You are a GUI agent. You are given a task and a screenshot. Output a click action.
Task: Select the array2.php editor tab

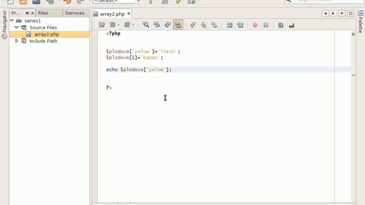pyautogui.click(x=112, y=14)
